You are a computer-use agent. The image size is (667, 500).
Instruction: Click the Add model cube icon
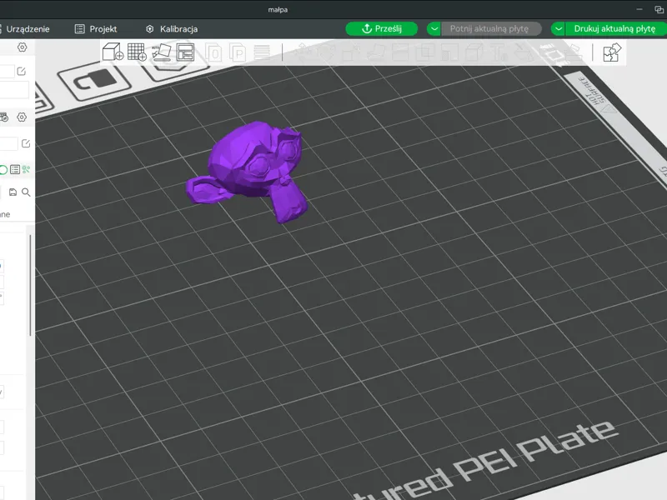coord(113,52)
